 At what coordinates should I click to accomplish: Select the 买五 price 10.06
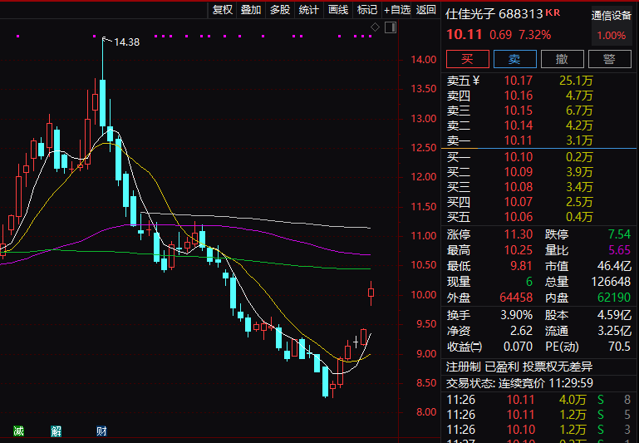(519, 217)
